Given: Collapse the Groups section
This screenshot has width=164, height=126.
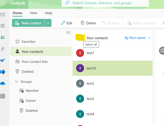Looking at the screenshot, I should click(x=16, y=81).
